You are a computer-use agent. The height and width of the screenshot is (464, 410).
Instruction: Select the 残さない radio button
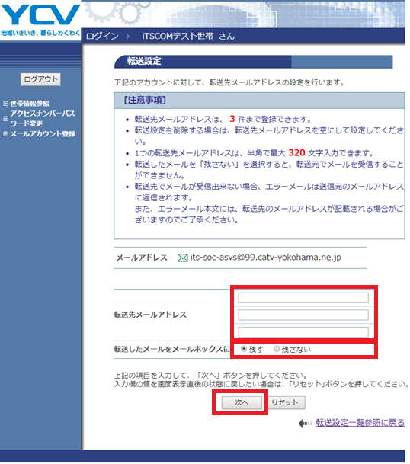click(x=277, y=349)
